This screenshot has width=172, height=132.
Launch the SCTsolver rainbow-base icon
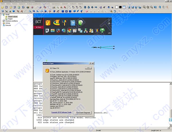56,23
